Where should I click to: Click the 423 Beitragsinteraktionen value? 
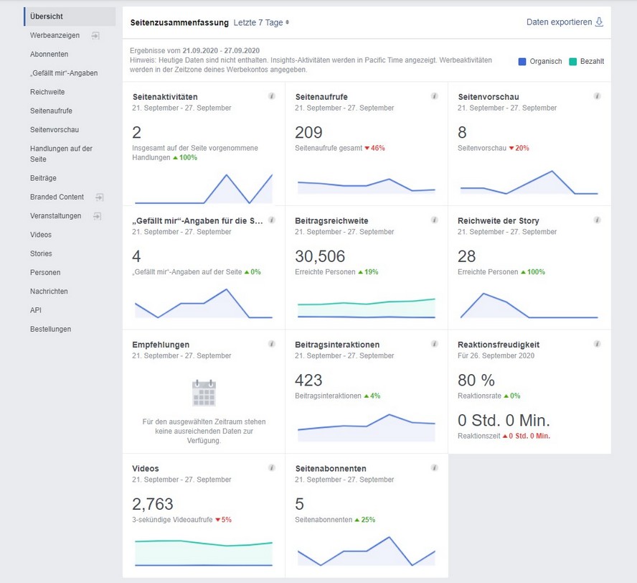[308, 381]
